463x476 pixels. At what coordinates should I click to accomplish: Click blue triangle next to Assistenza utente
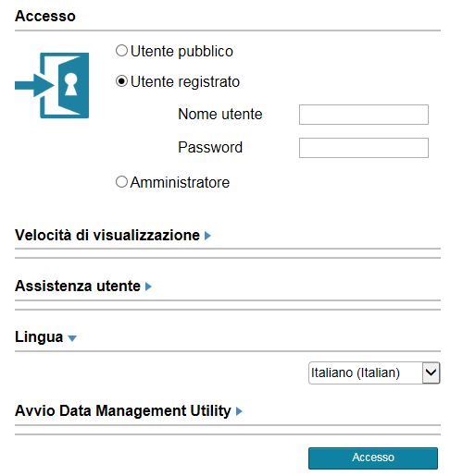148,287
